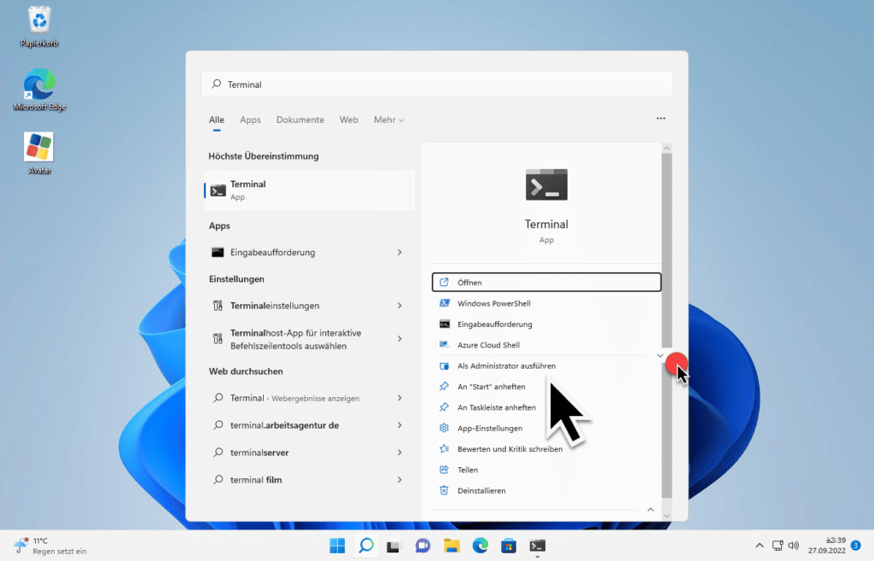874x561 pixels.
Task: Click large Terminal app icon in preview
Action: click(x=546, y=184)
